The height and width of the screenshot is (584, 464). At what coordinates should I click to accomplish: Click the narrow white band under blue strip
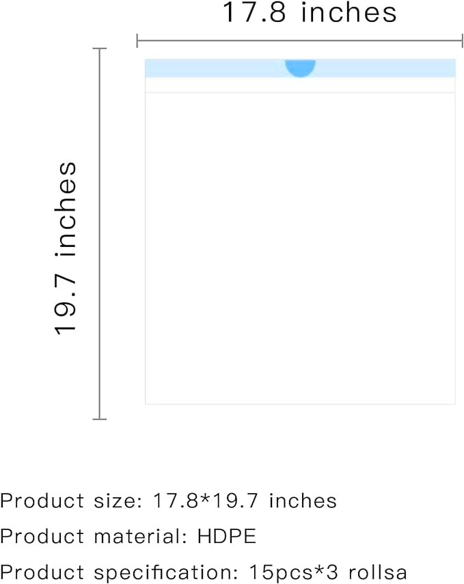300,85
